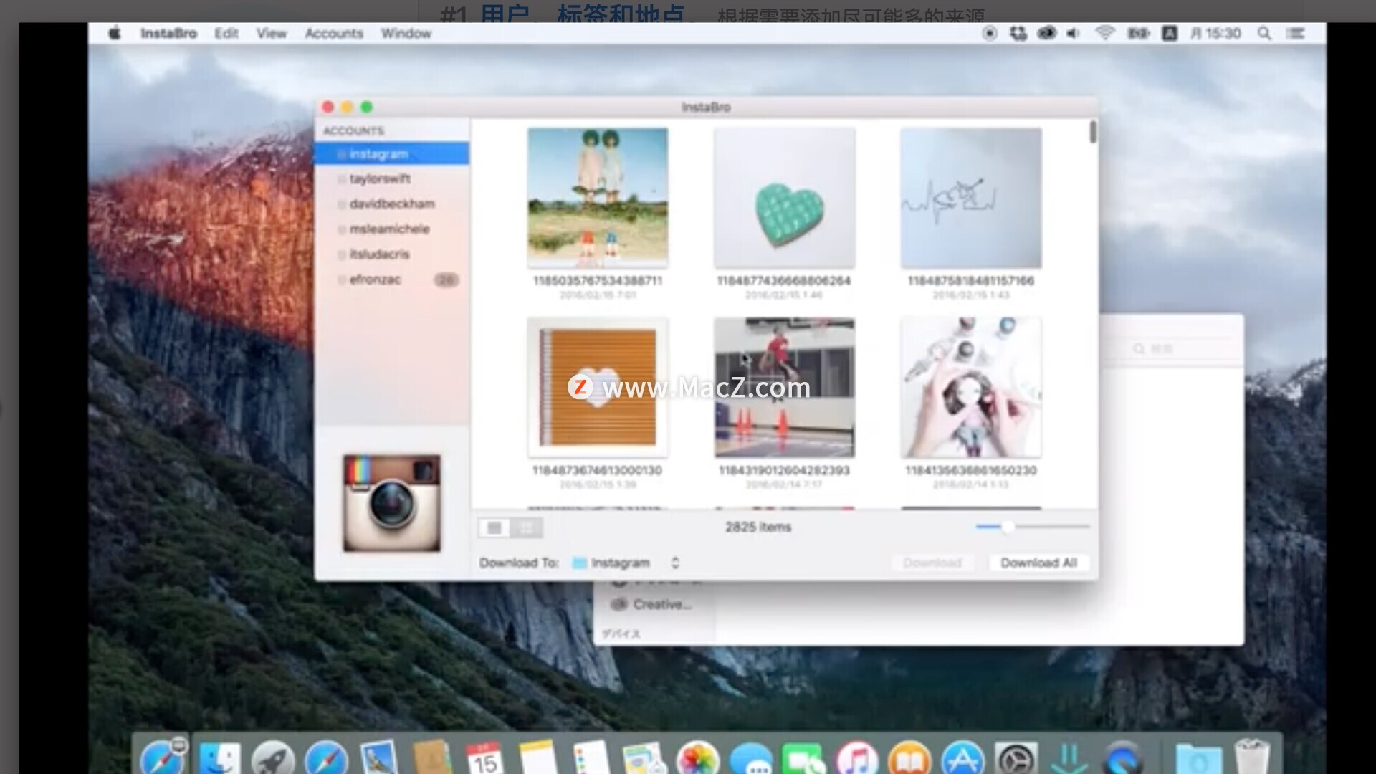This screenshot has height=774, width=1376.
Task: Select Creative item in Finder sidebar
Action: [653, 604]
